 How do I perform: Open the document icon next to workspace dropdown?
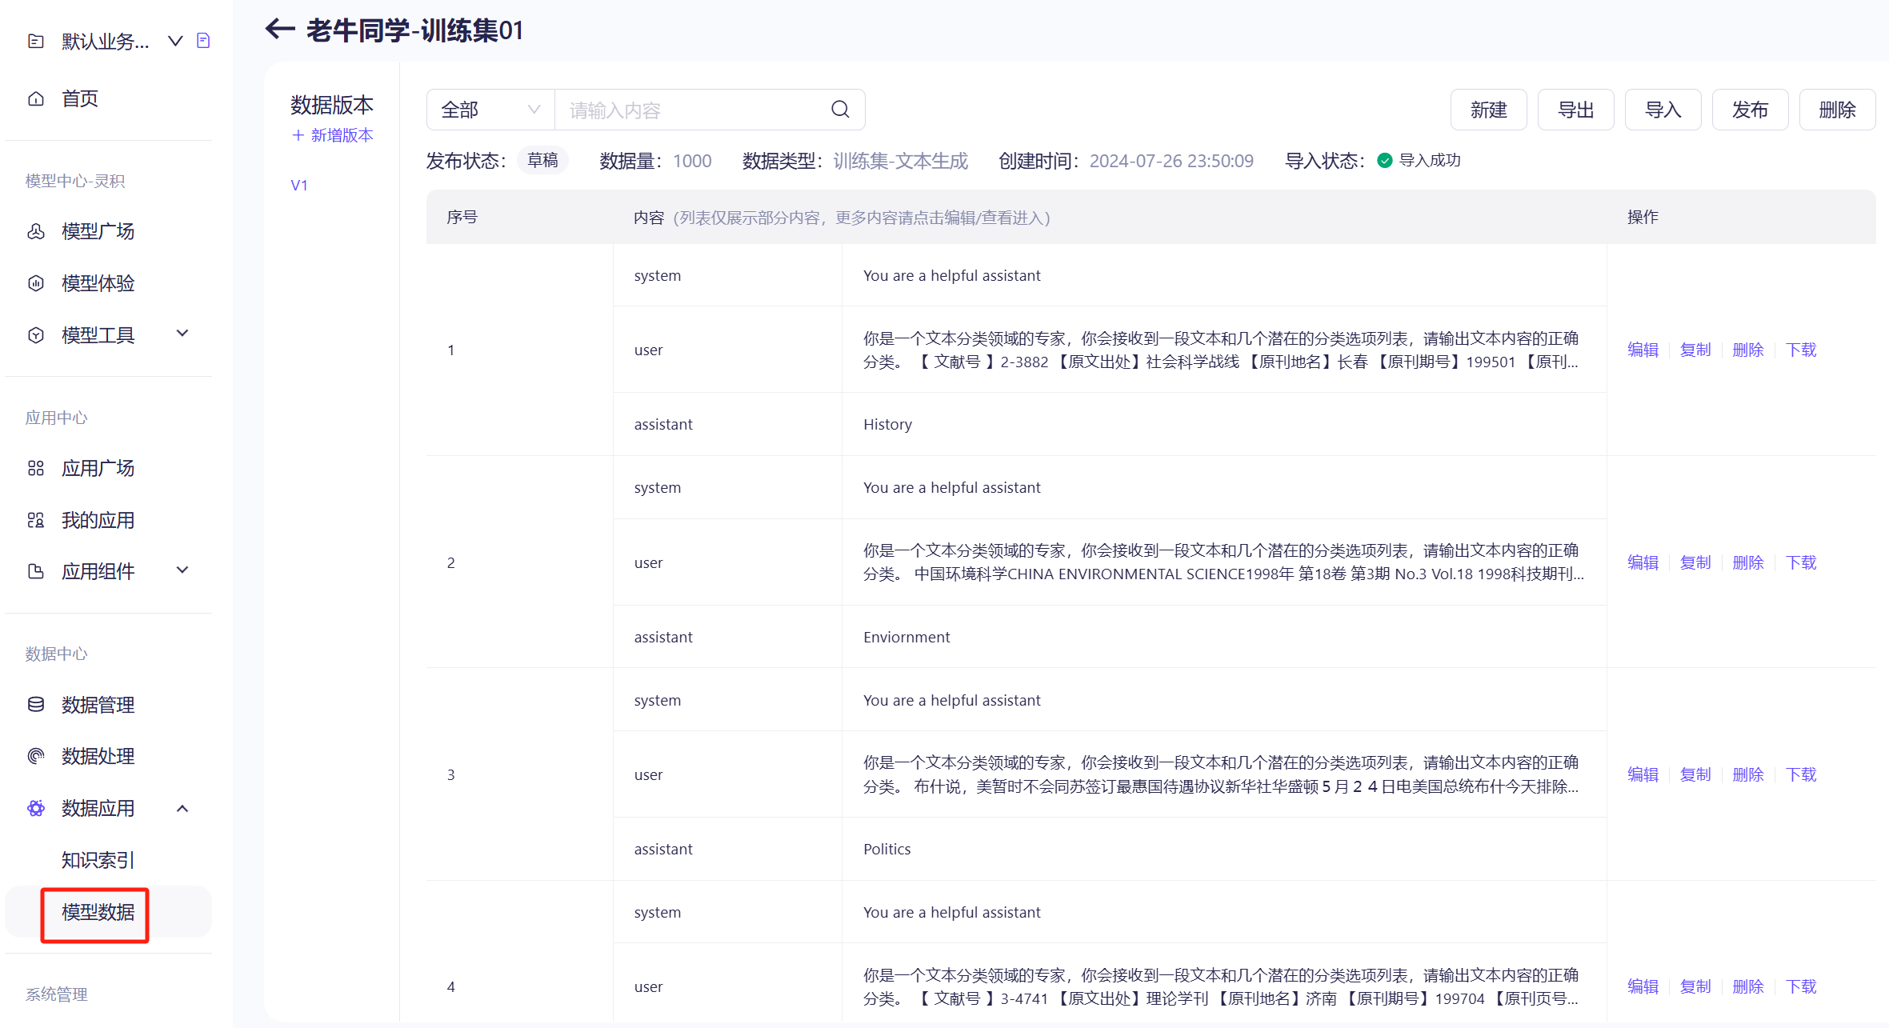[x=203, y=41]
